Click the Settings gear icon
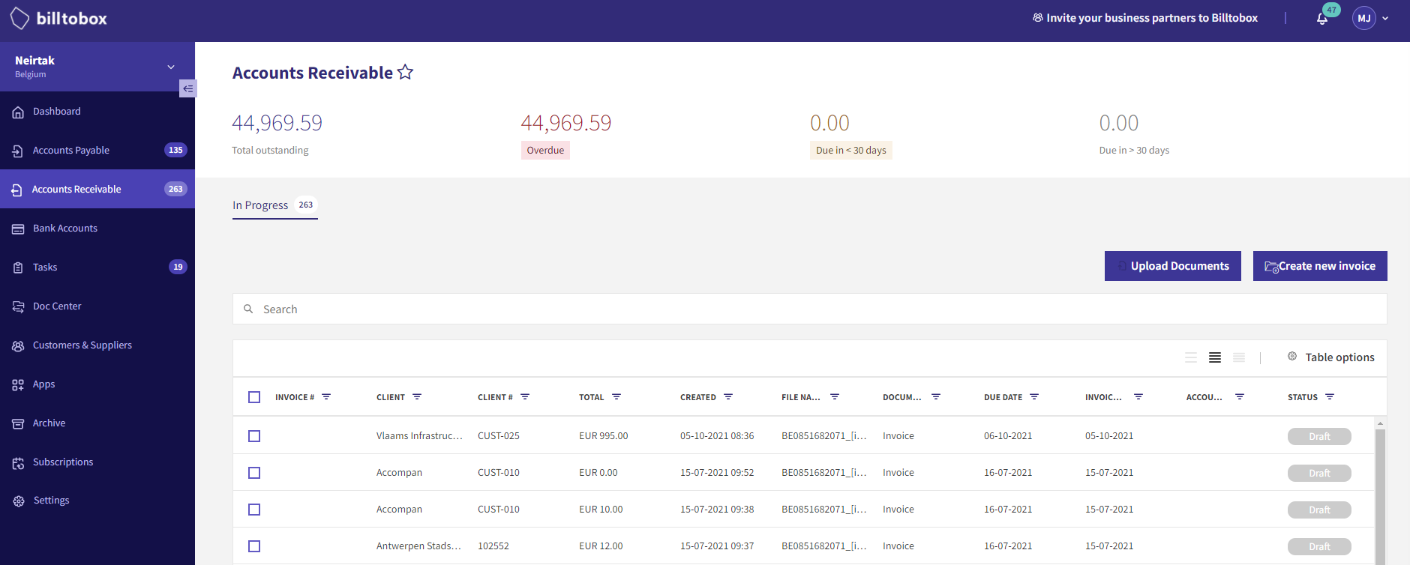 pos(18,501)
